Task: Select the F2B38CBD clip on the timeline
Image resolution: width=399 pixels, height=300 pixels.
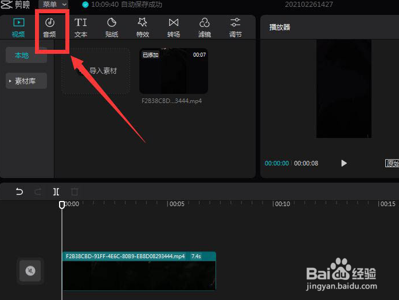Action: [139, 271]
